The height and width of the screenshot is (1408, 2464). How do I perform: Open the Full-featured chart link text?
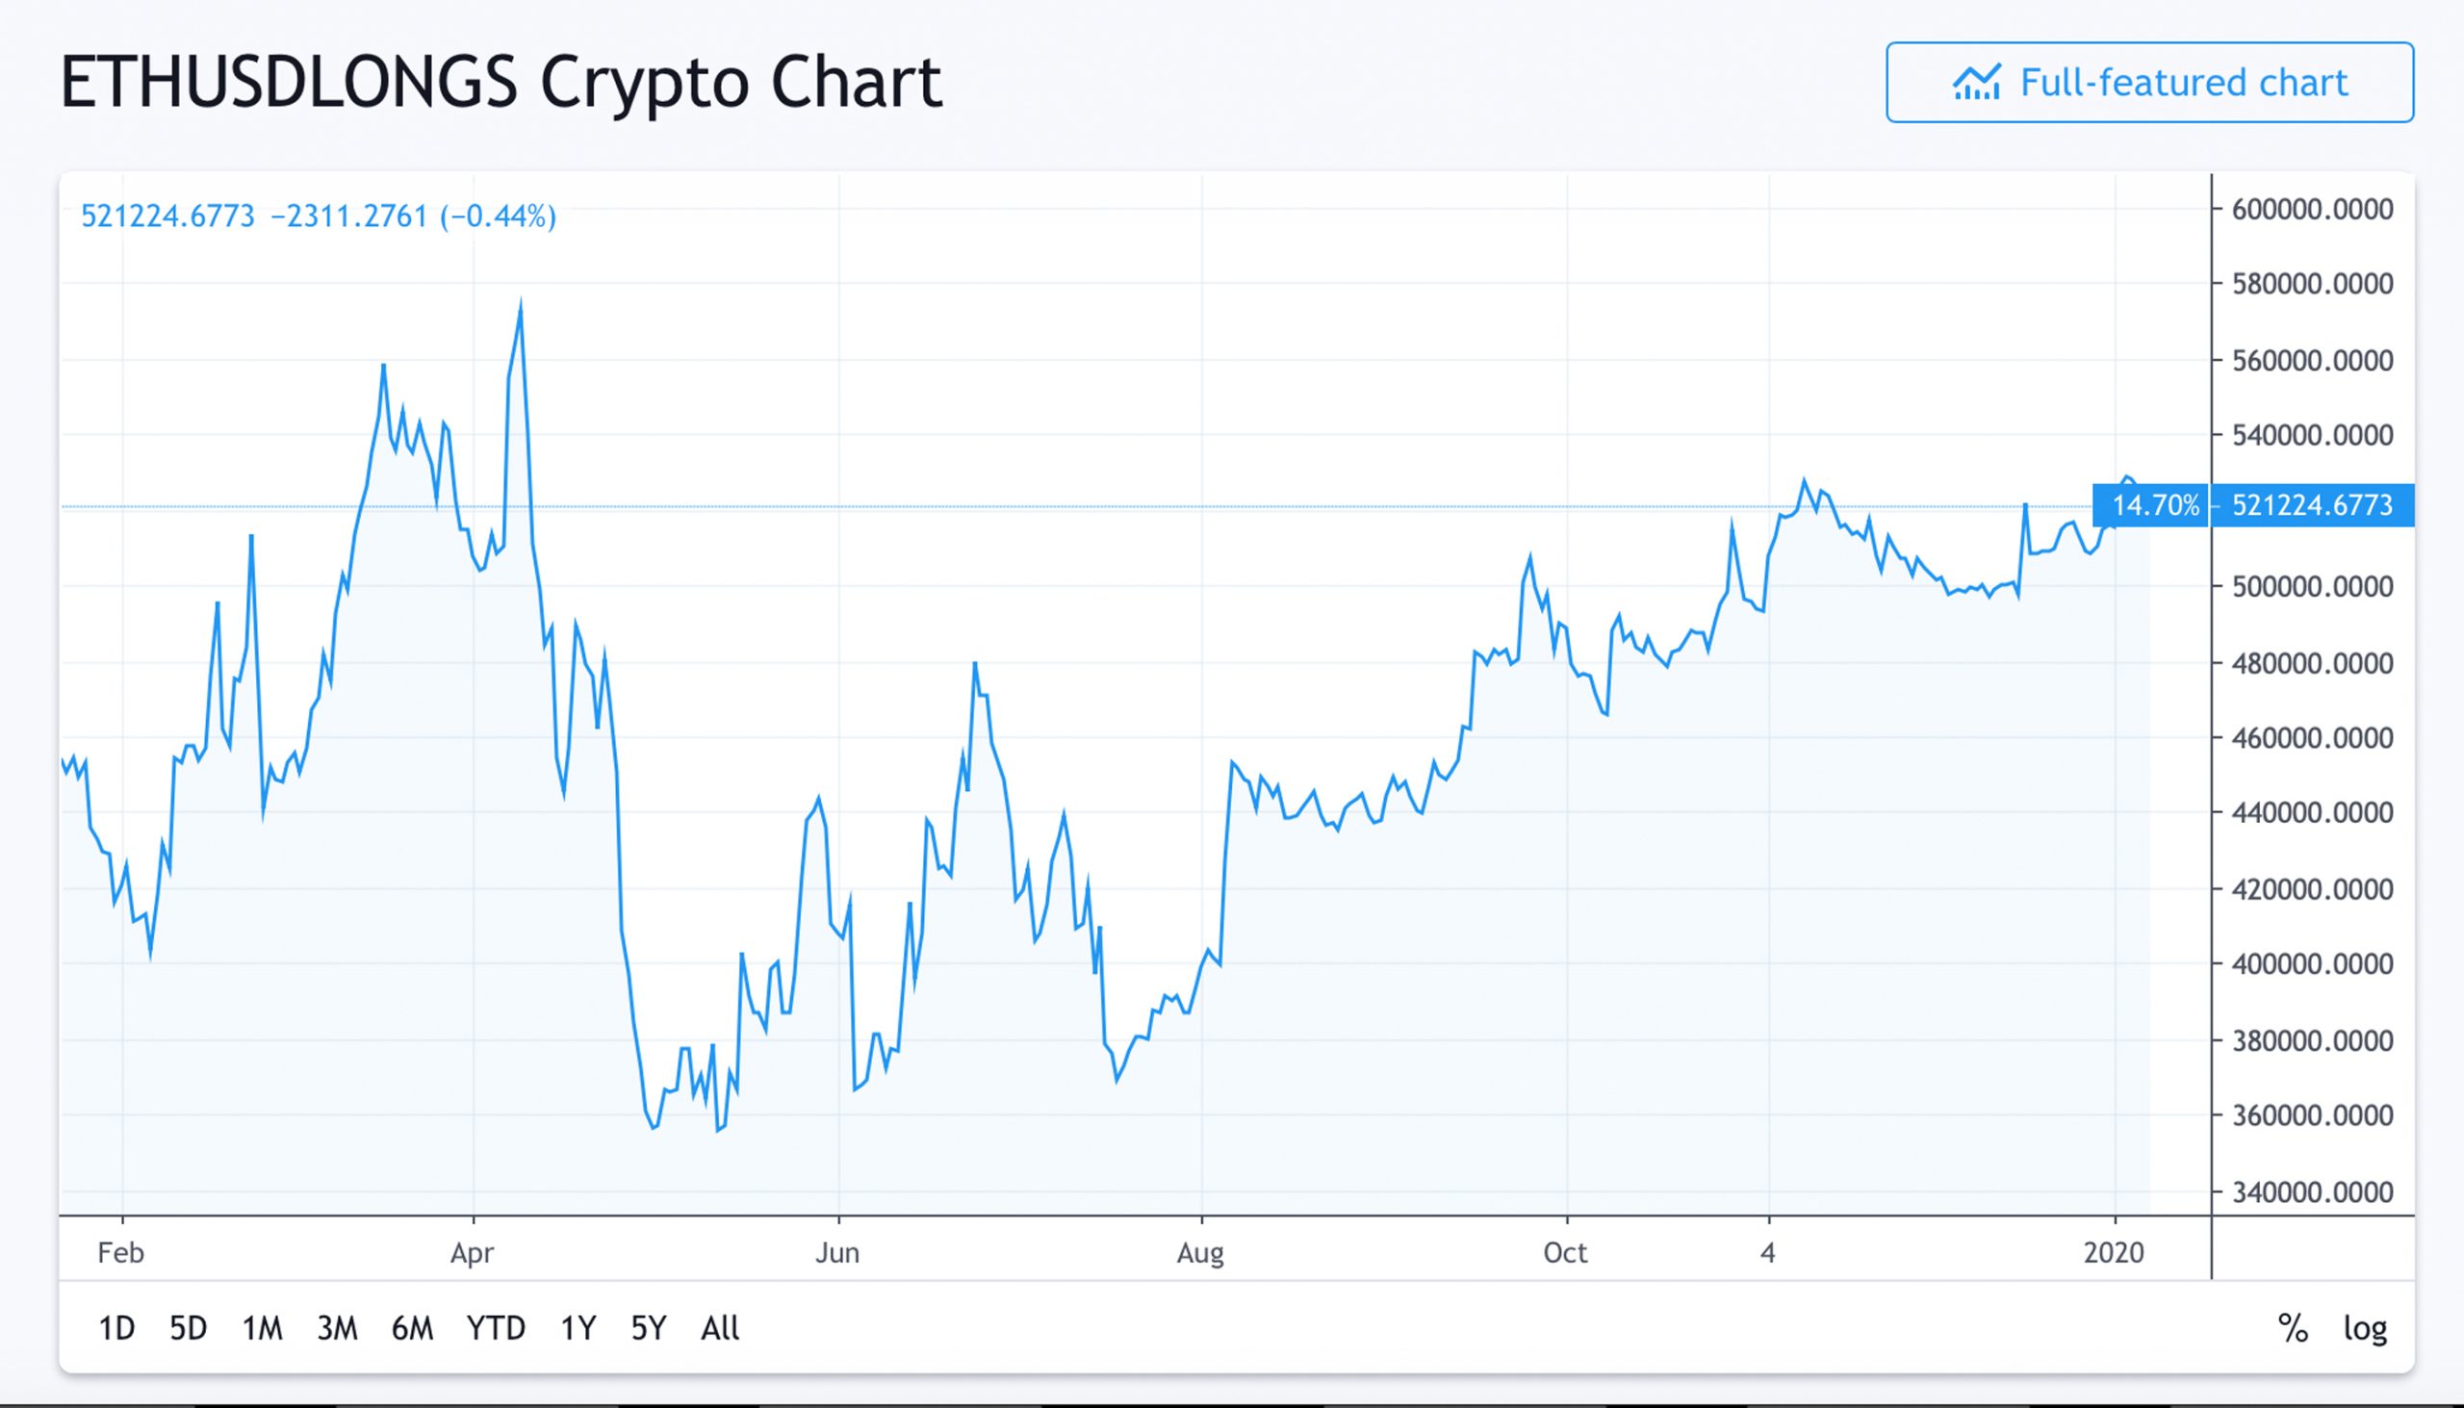[x=2184, y=83]
